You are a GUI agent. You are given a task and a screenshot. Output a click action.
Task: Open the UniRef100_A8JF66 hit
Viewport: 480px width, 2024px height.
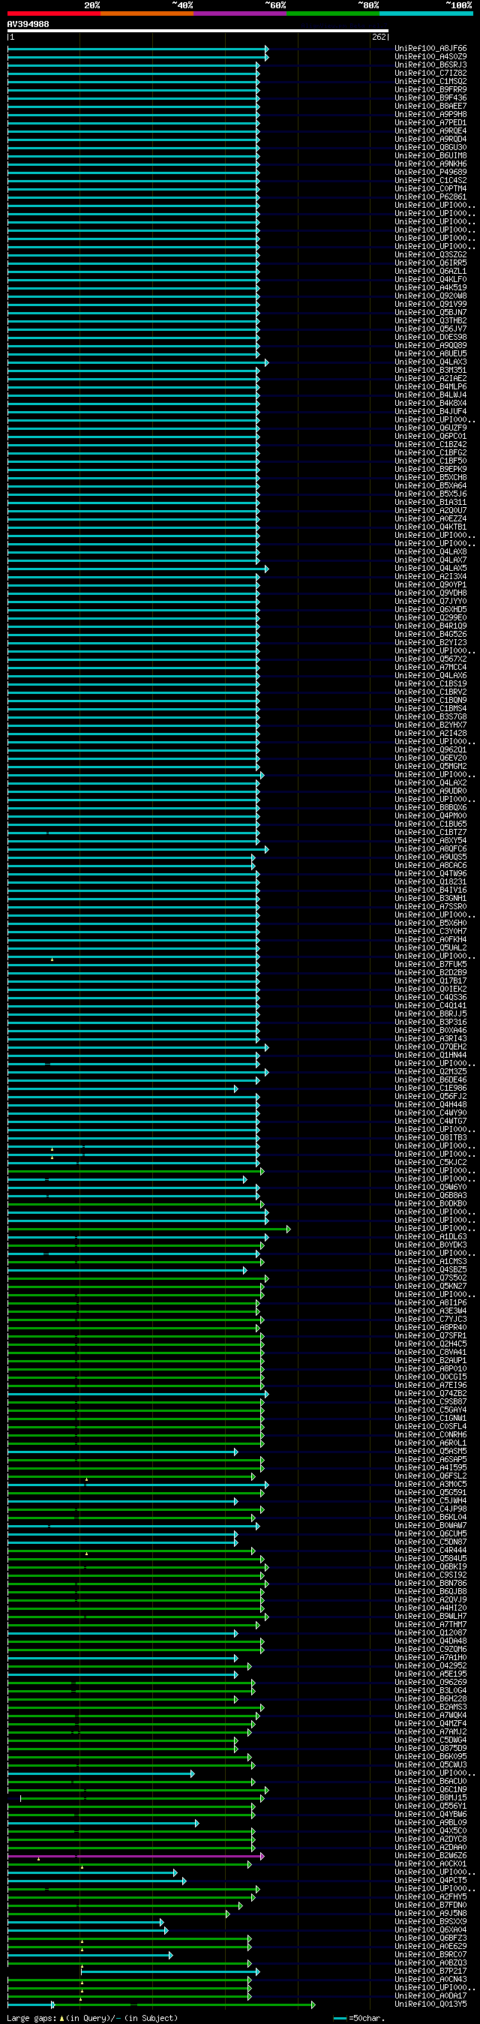[430, 49]
